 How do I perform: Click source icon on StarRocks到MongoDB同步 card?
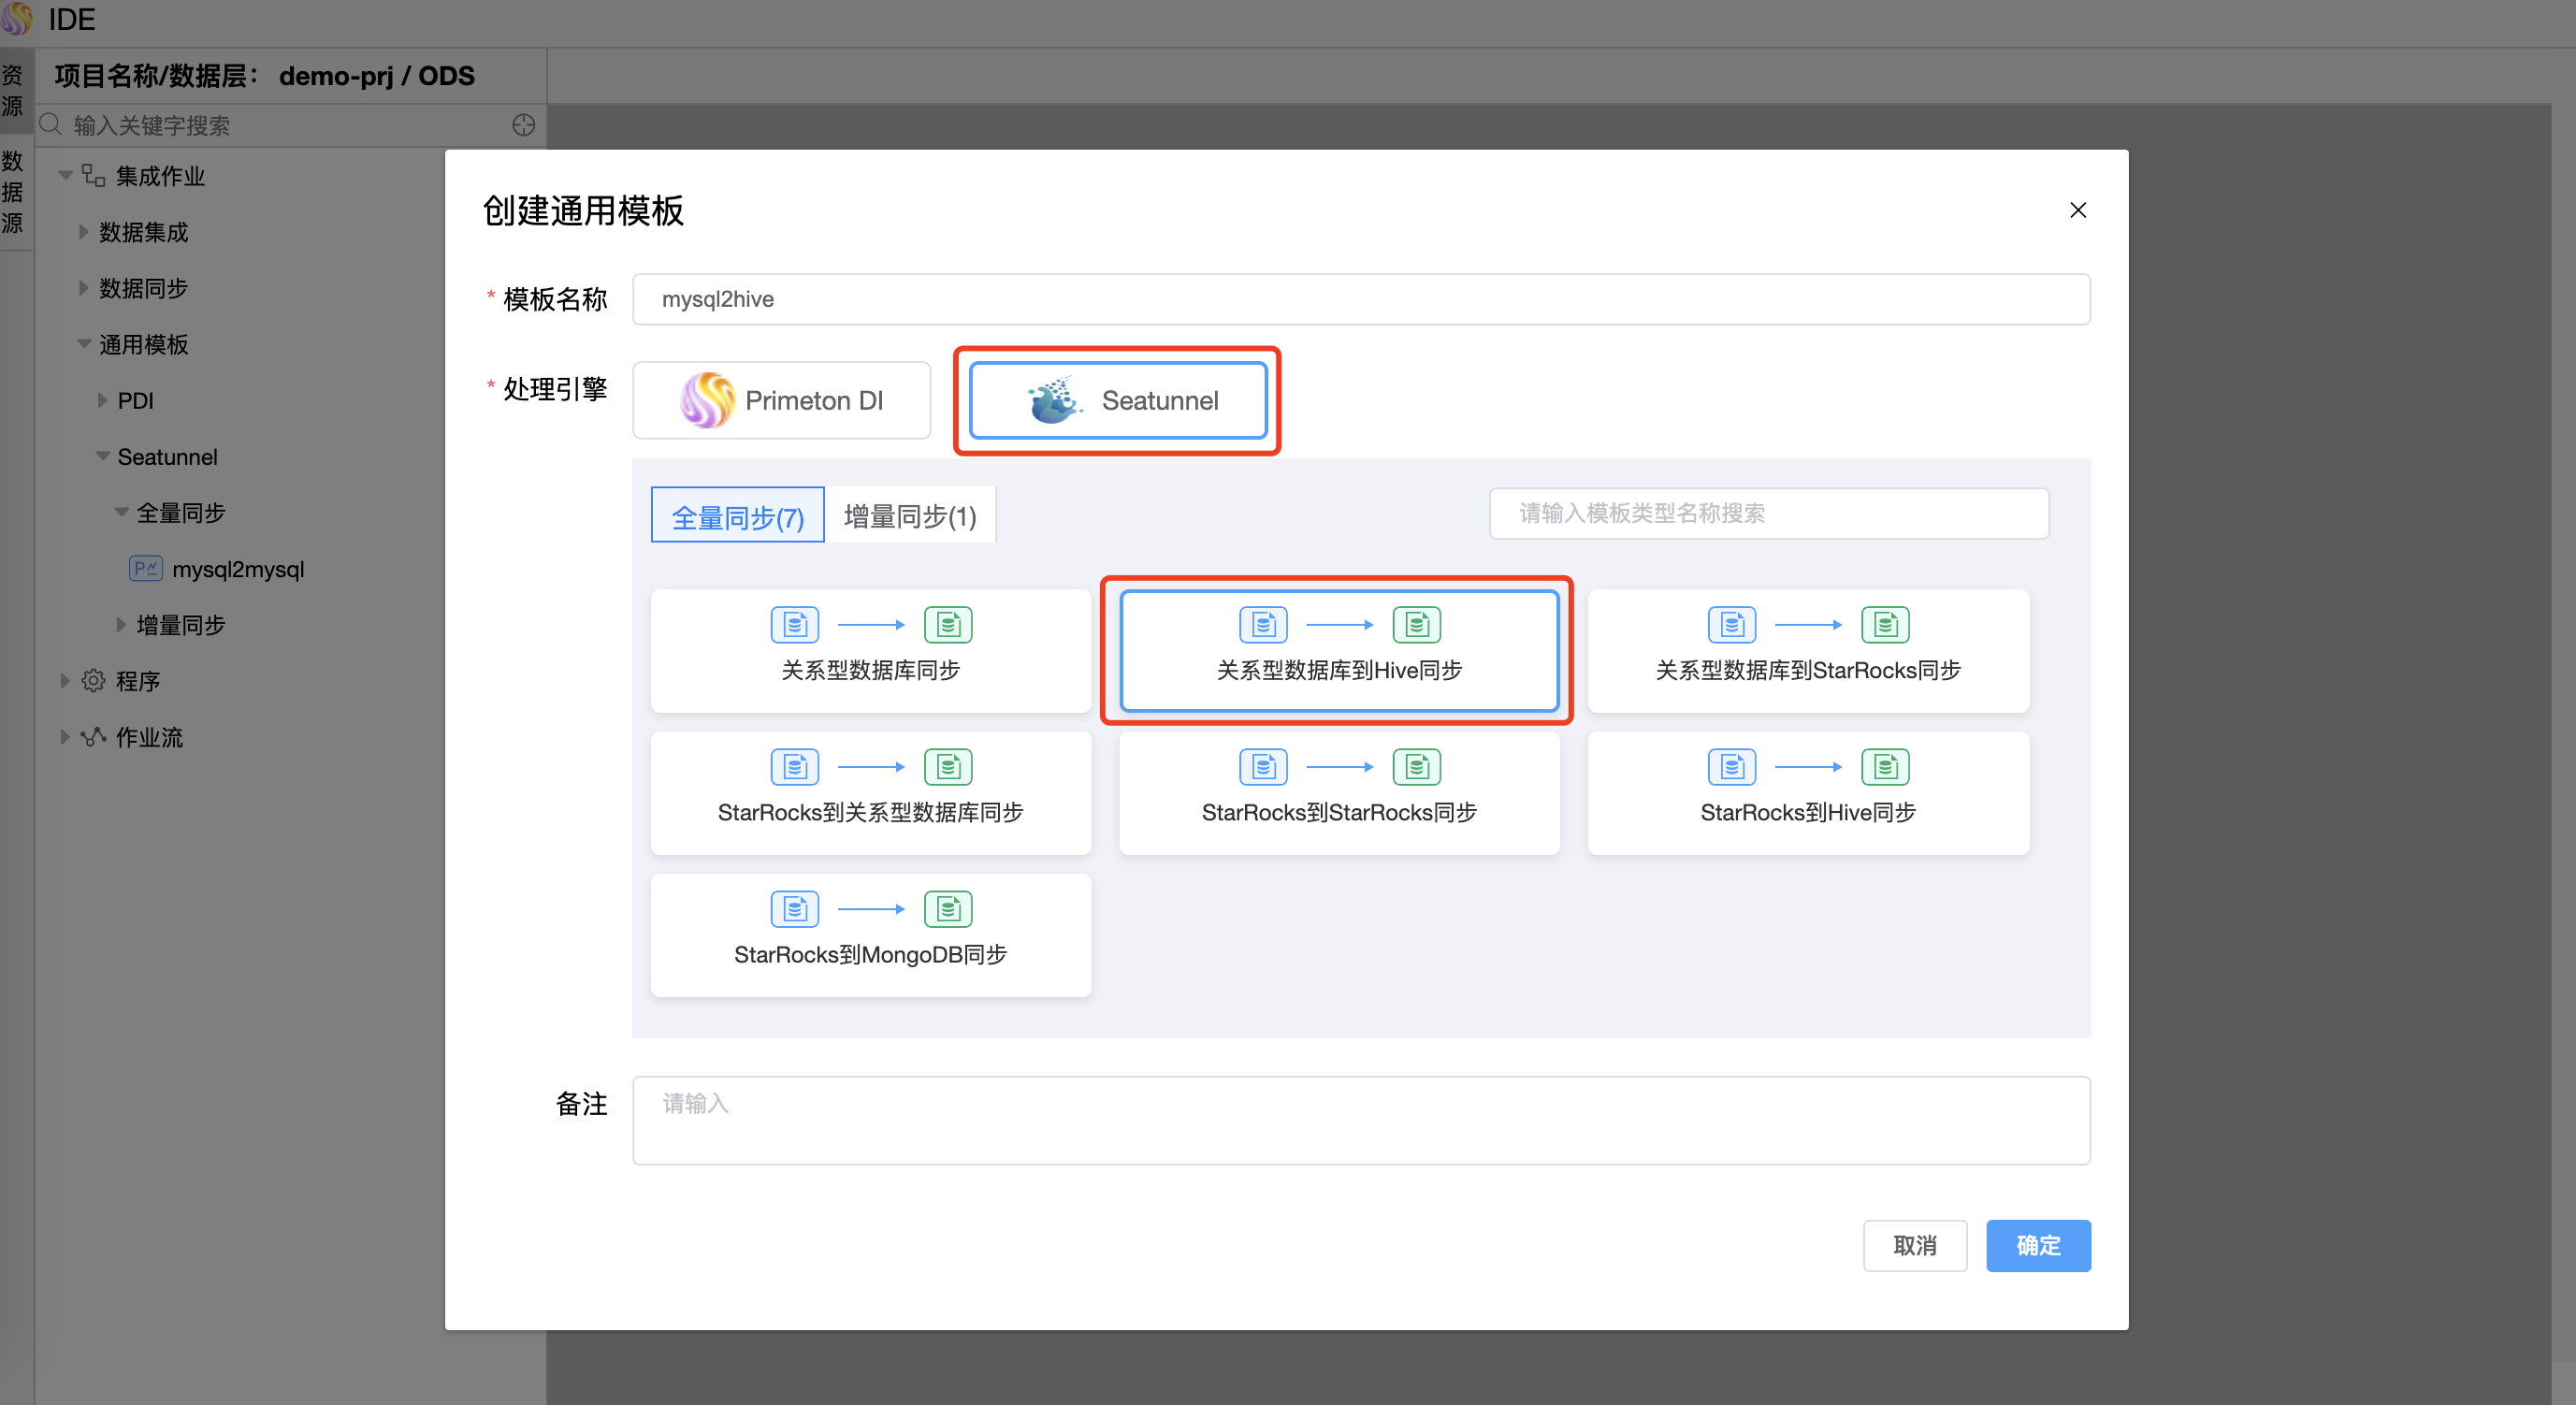[795, 909]
